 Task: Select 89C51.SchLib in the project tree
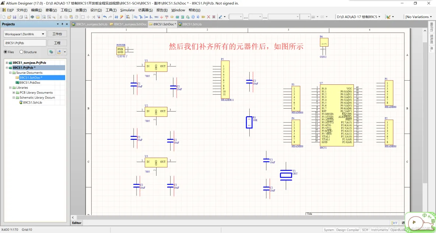tap(32, 102)
